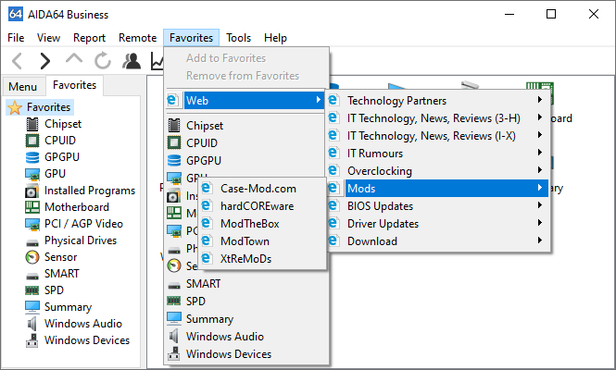Click the GPGPU icon in Favorites menu
Image resolution: width=616 pixels, height=370 pixels.
tap(173, 160)
